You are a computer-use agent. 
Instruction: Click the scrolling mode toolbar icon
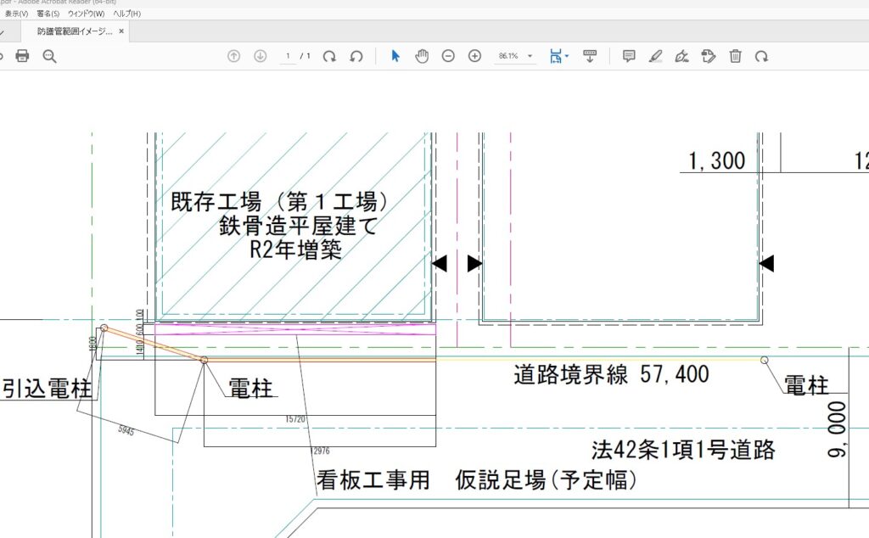point(590,56)
